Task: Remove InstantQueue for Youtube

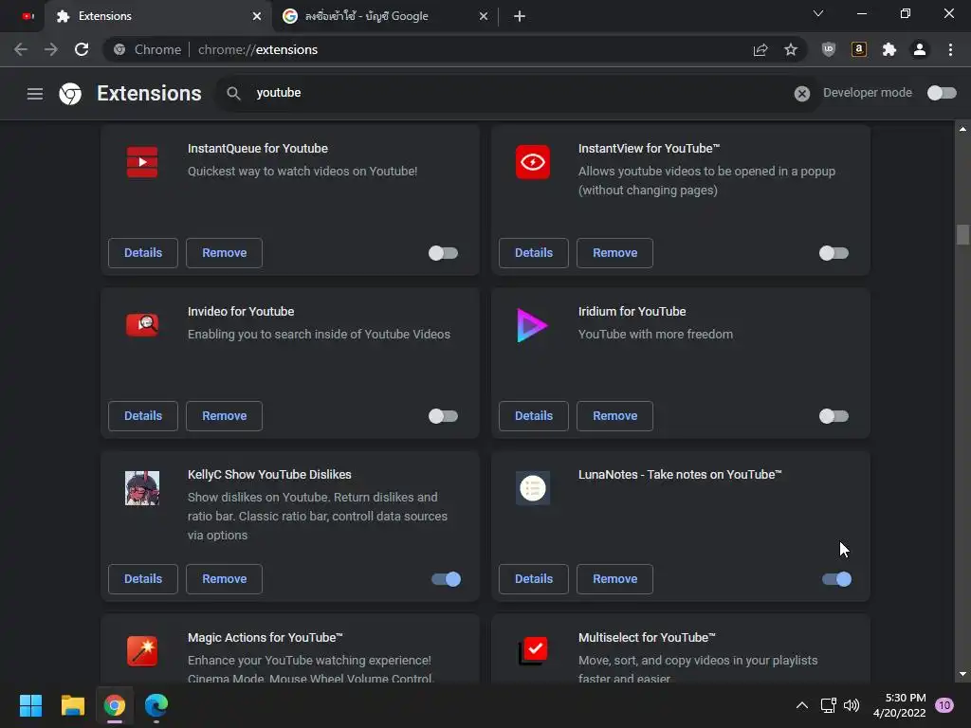Action: point(224,253)
